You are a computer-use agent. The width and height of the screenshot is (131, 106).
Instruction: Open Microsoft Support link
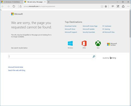(x=71, y=32)
